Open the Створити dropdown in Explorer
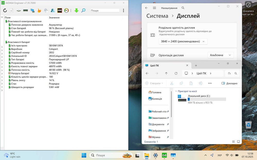This screenshot has height=160, width=257. (x=154, y=83)
